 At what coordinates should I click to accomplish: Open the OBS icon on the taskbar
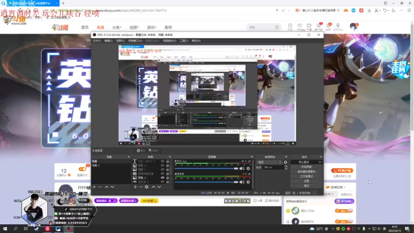point(69,229)
